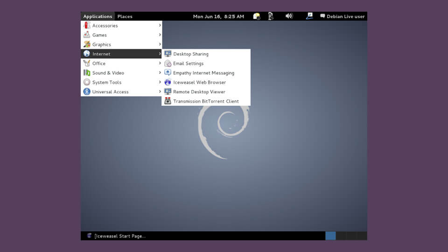Launch Iceweasel Web Browser
Viewport: 448px width, 252px height.
pos(206,82)
